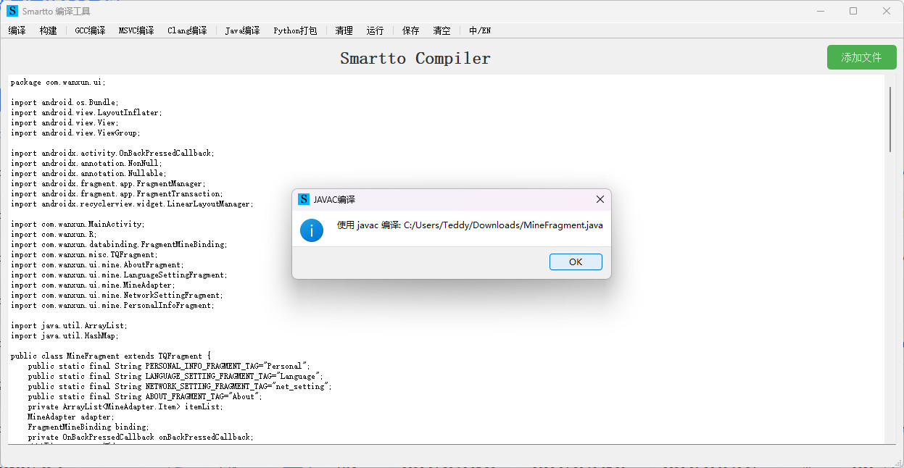
Task: Click the javac file path message text
Action: click(470, 225)
